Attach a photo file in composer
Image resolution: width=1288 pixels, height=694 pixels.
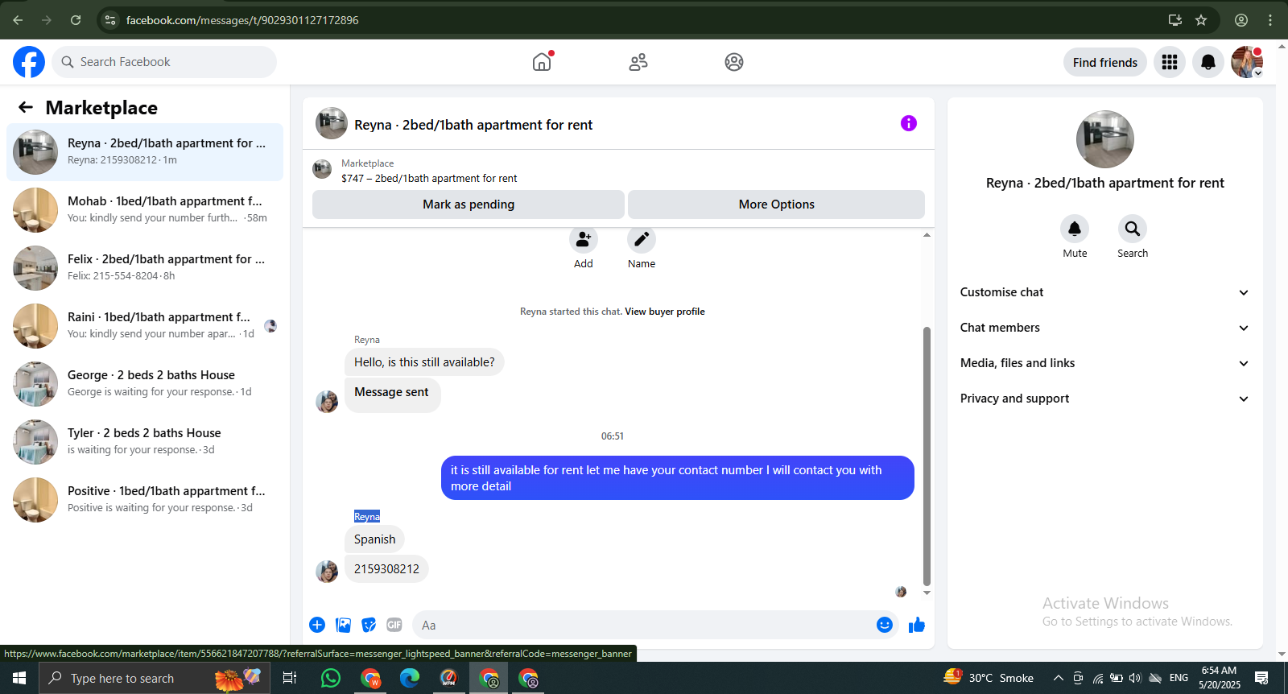coord(343,625)
